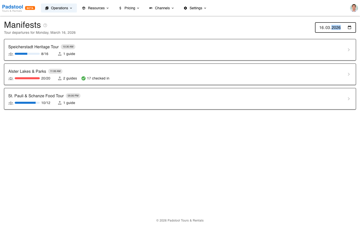This screenshot has width=360, height=225.
Task: Open the Settings menu
Action: (x=195, y=8)
